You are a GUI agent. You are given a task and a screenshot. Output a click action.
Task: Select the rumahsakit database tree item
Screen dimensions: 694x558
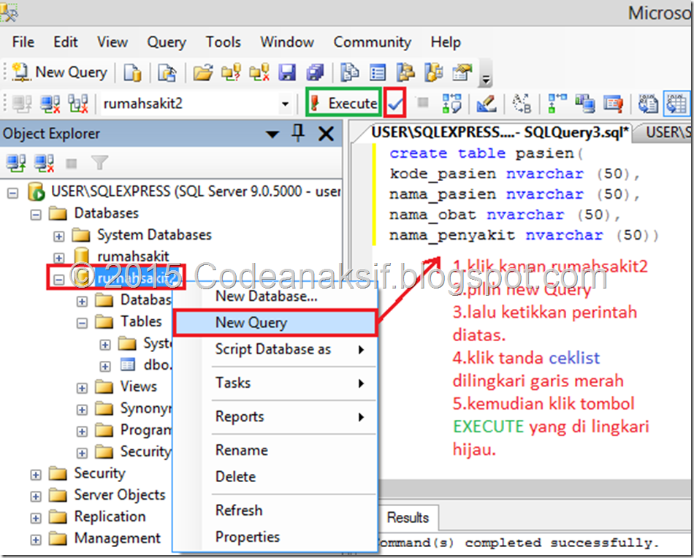[x=133, y=256]
